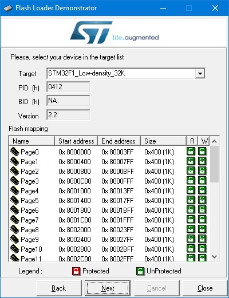Select the Page5 row name

point(30,201)
